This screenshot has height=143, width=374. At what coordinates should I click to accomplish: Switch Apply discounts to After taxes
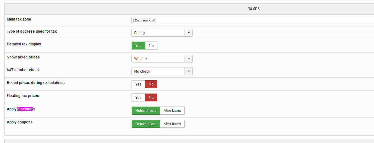[x=172, y=111]
